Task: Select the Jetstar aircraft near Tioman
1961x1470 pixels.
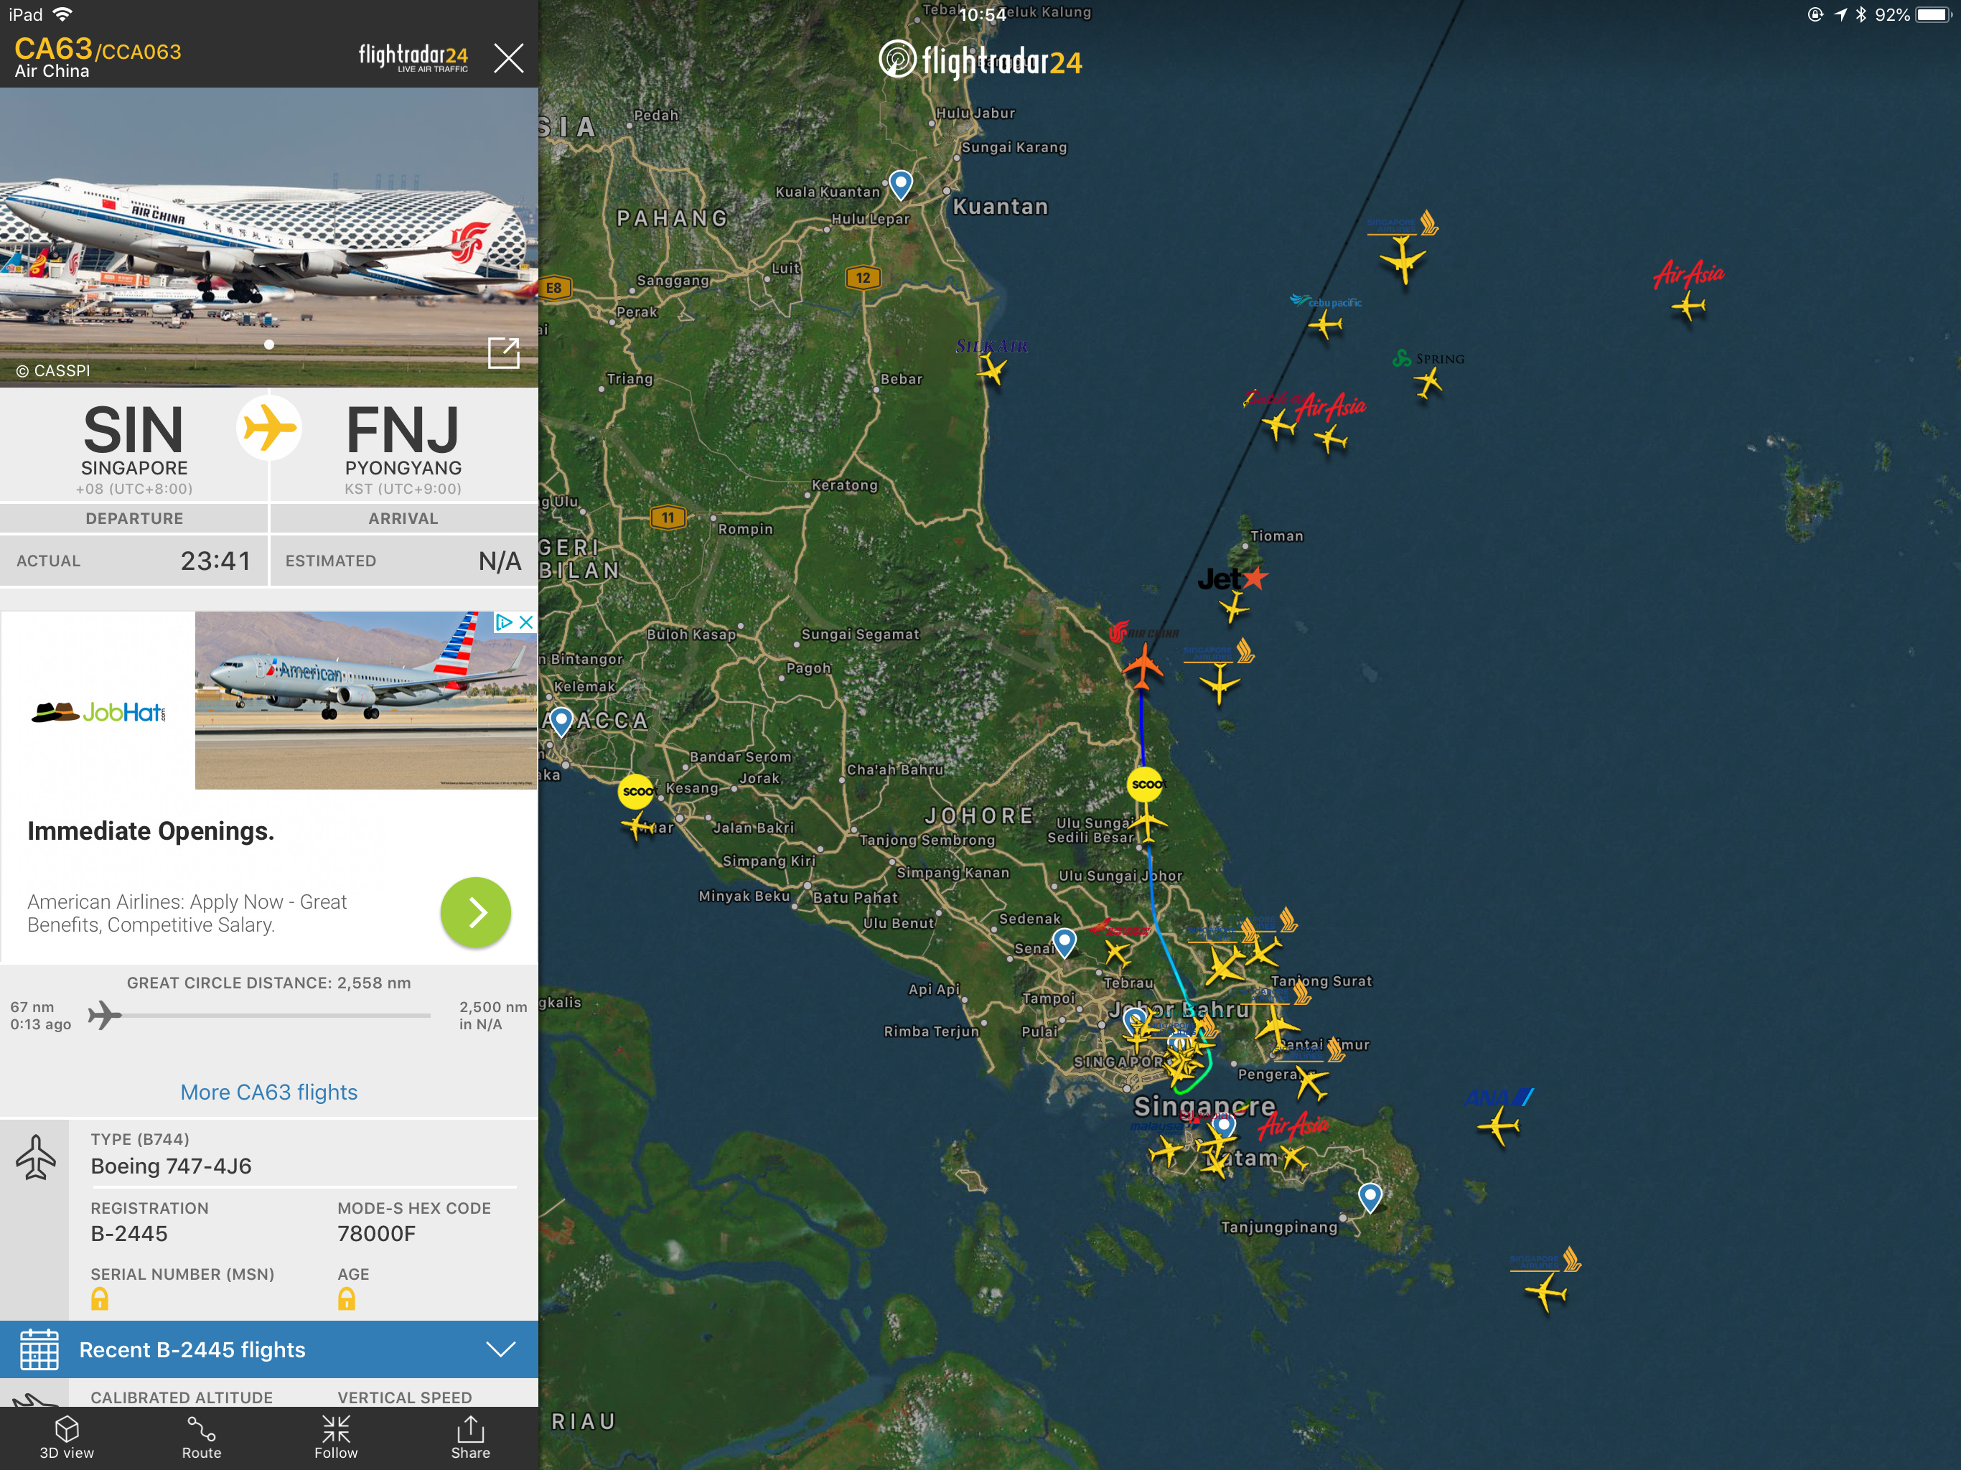Action: point(1233,607)
